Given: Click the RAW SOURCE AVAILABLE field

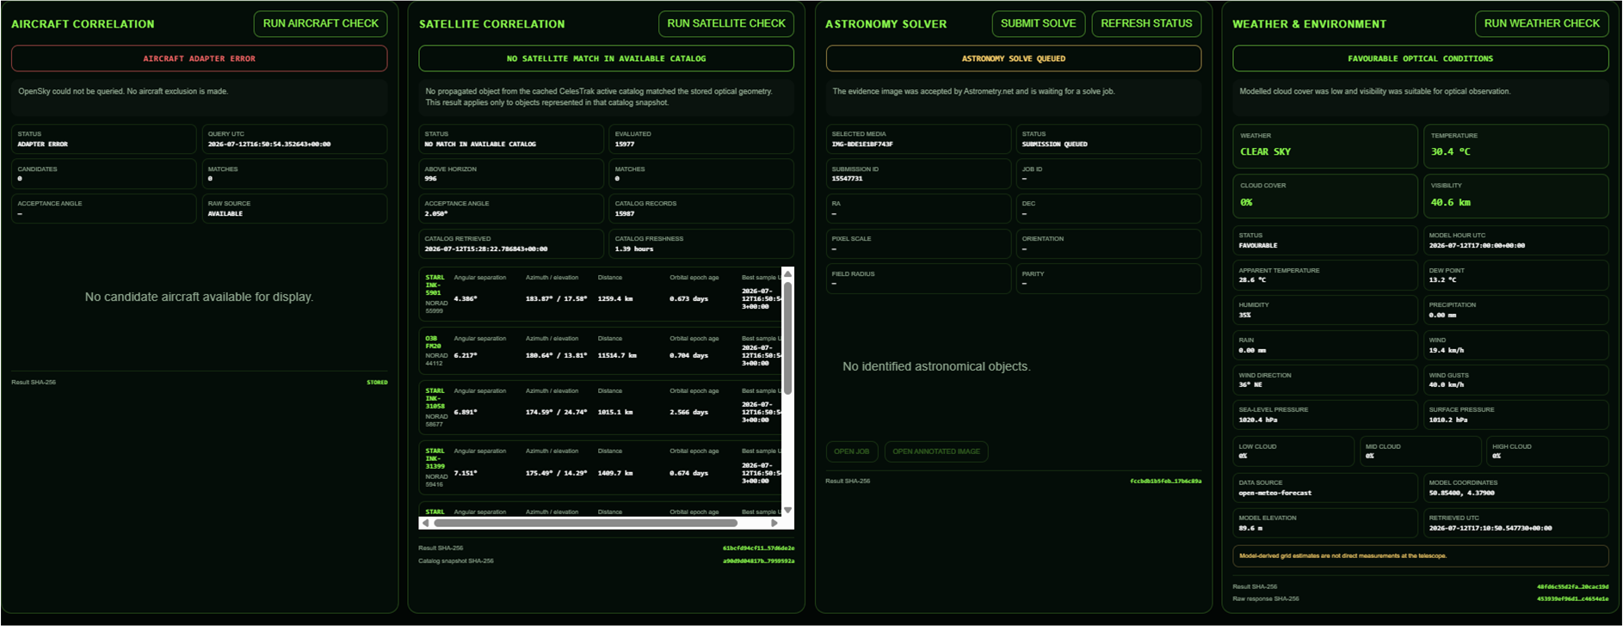Looking at the screenshot, I should pyautogui.click(x=294, y=209).
